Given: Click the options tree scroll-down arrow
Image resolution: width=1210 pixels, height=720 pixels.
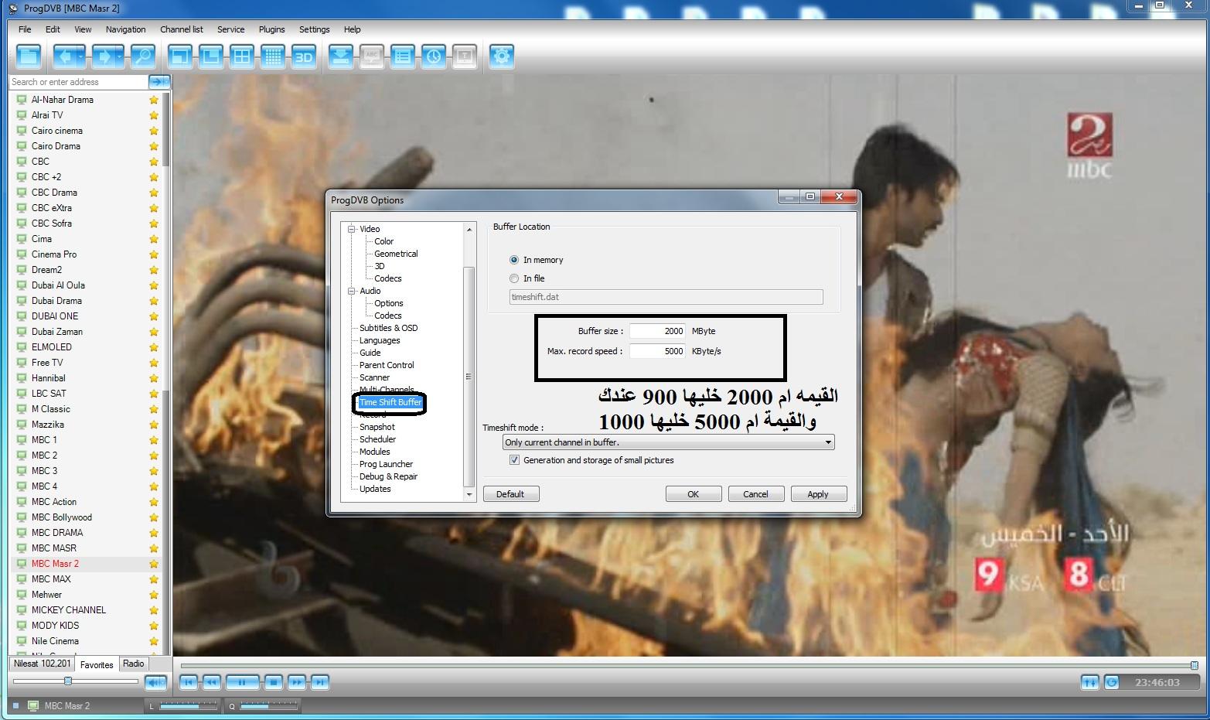Looking at the screenshot, I should click(x=469, y=494).
